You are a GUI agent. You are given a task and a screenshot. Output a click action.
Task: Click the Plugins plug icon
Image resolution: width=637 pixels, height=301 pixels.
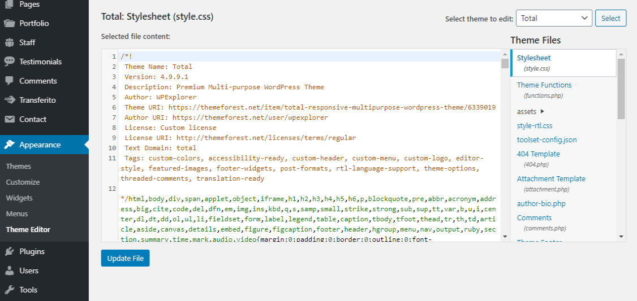(10, 252)
